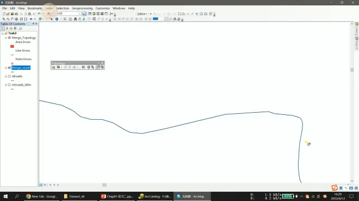Click the Save map icon
Image resolution: width=359 pixels, height=201 pixels.
click(x=12, y=14)
